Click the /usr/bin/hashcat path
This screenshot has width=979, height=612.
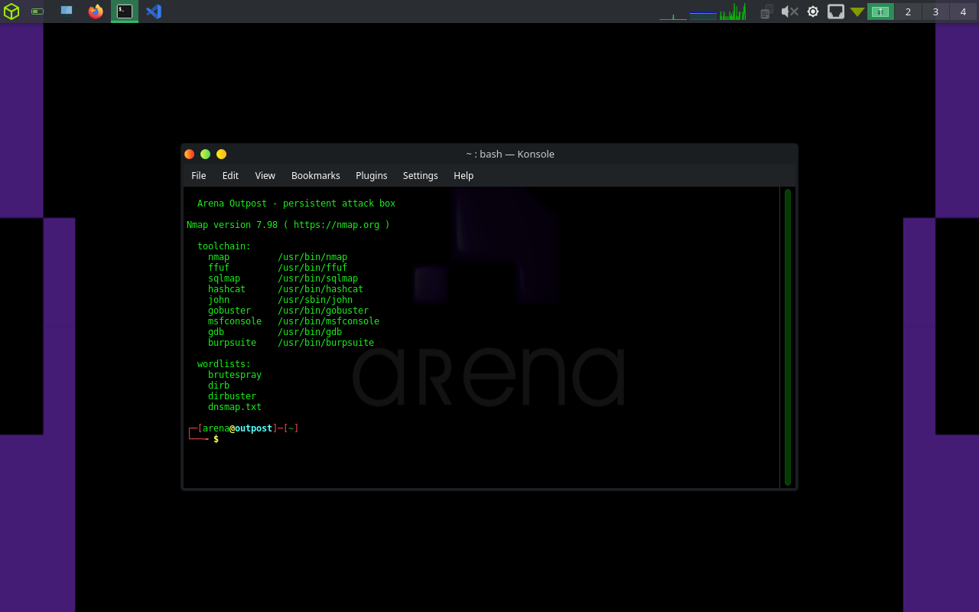320,289
